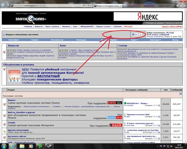Open the Яндекс forum section link
This screenshot has width=187, height=149.
(x=11, y=100)
